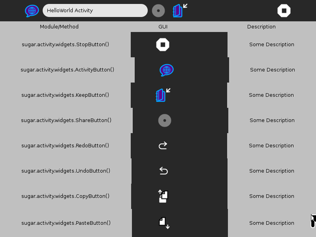The width and height of the screenshot is (316, 237).
Task: Open the share dropdown in the top toolbar
Action: (x=158, y=10)
